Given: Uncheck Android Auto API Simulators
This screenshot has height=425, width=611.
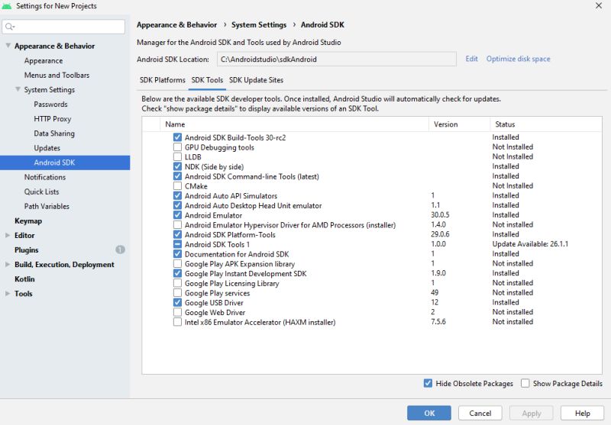Looking at the screenshot, I should [x=177, y=196].
